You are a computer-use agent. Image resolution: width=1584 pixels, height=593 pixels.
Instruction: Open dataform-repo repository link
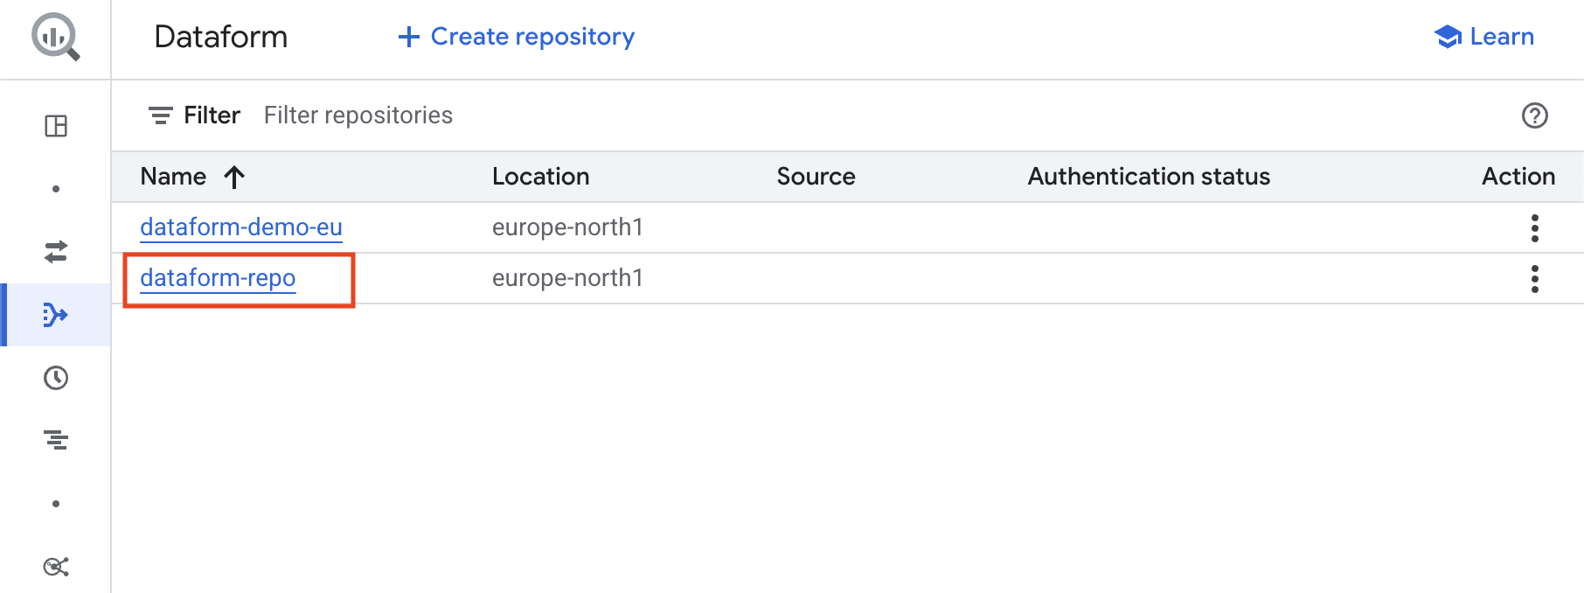tap(218, 278)
